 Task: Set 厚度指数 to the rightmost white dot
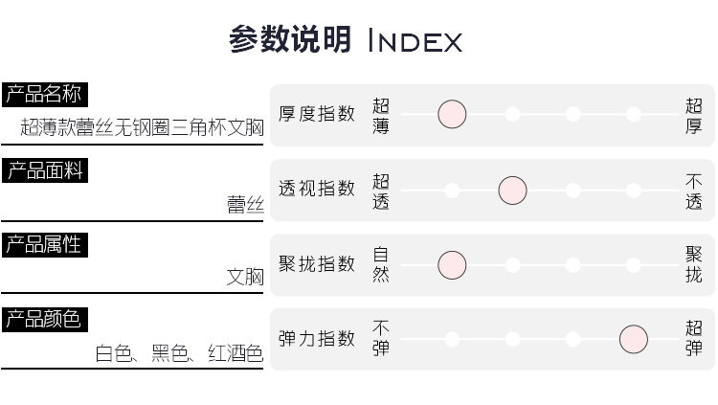(x=633, y=115)
